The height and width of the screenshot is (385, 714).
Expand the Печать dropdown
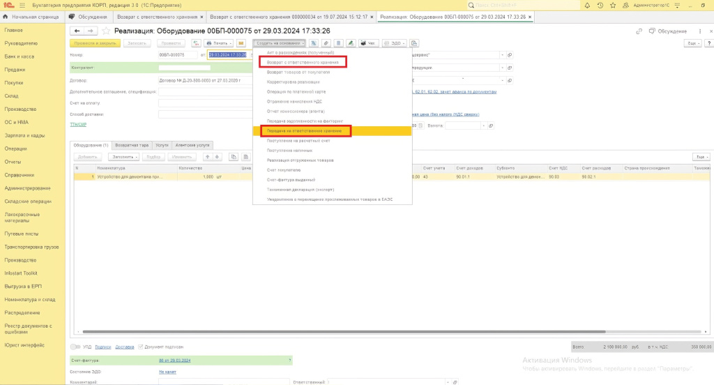point(219,43)
